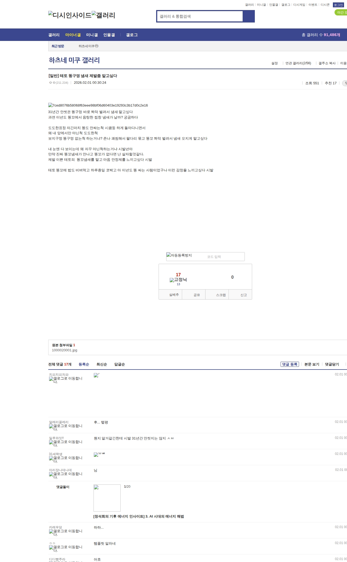347x562 pixels.
Task: Open the 댓글돌이 ad thumbnail
Action: [x=107, y=498]
